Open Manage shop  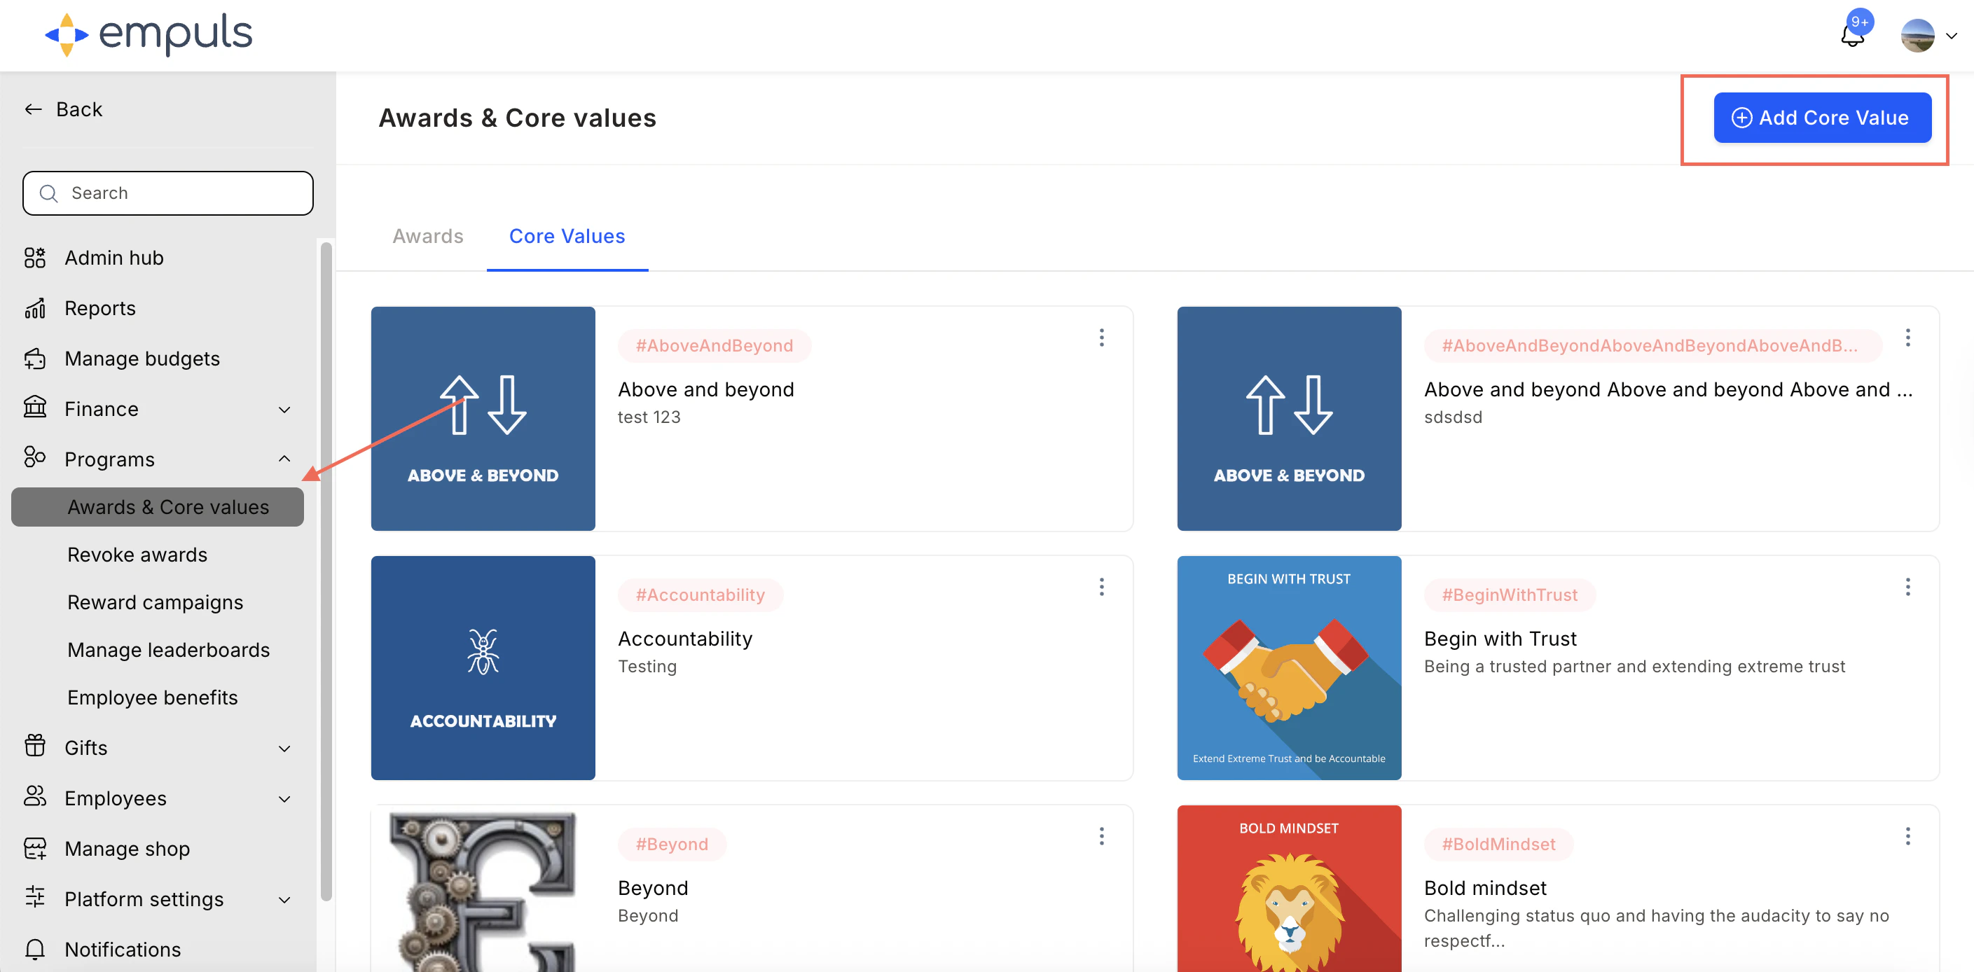click(127, 849)
